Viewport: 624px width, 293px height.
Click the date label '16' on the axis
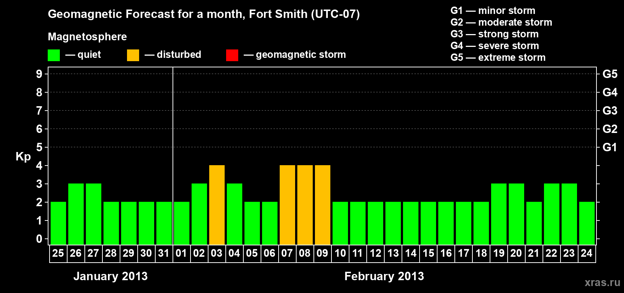tap(446, 253)
